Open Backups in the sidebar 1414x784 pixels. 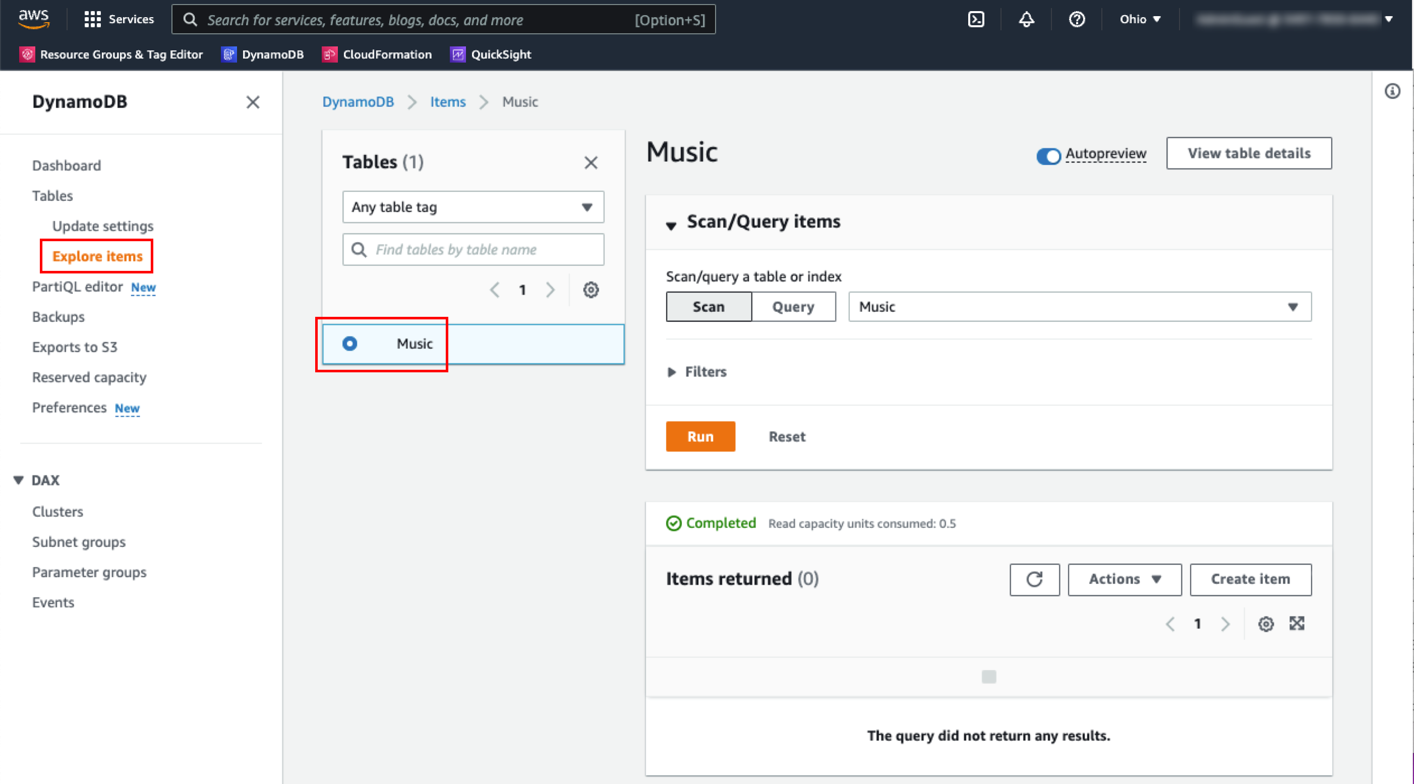[58, 317]
